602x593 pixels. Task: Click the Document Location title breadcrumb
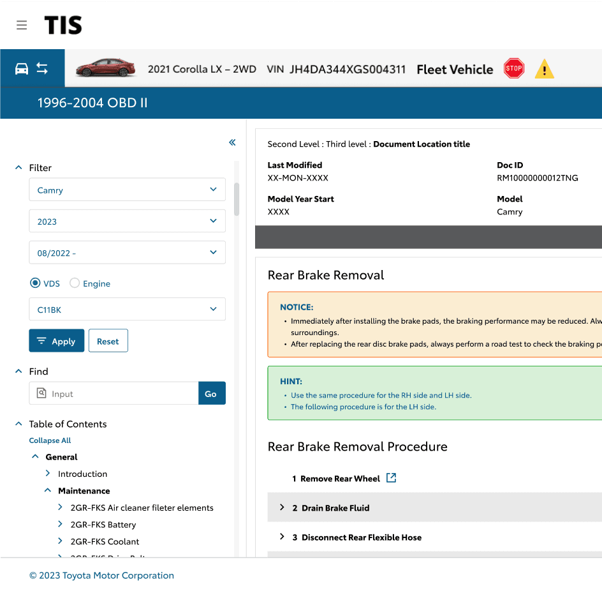click(x=422, y=144)
